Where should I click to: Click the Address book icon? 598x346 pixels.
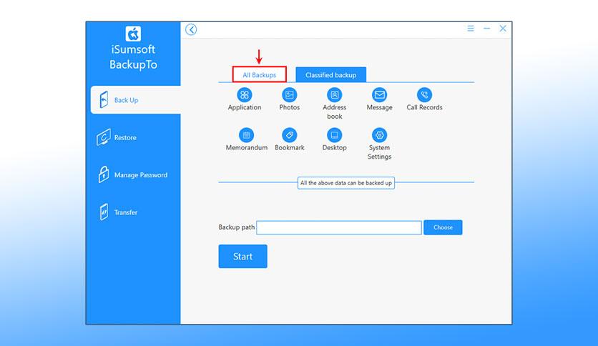click(335, 95)
